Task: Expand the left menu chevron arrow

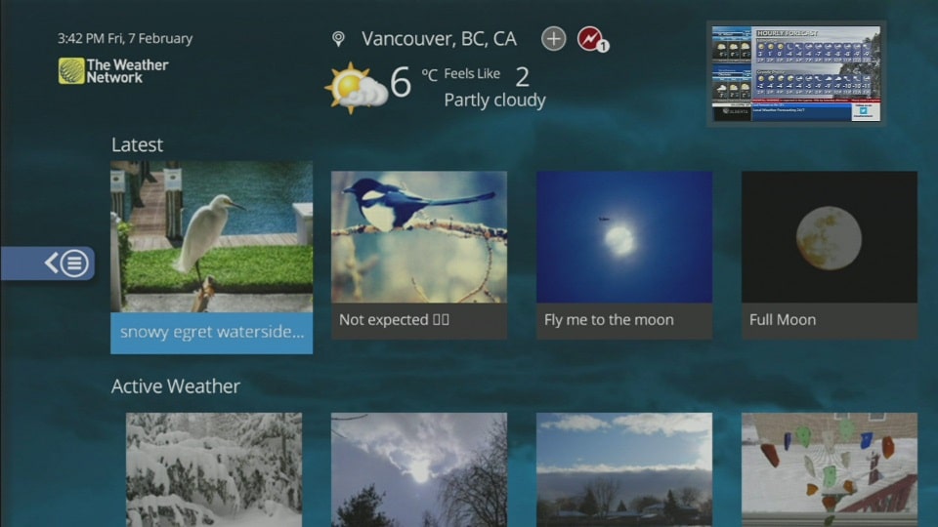Action: tap(52, 263)
